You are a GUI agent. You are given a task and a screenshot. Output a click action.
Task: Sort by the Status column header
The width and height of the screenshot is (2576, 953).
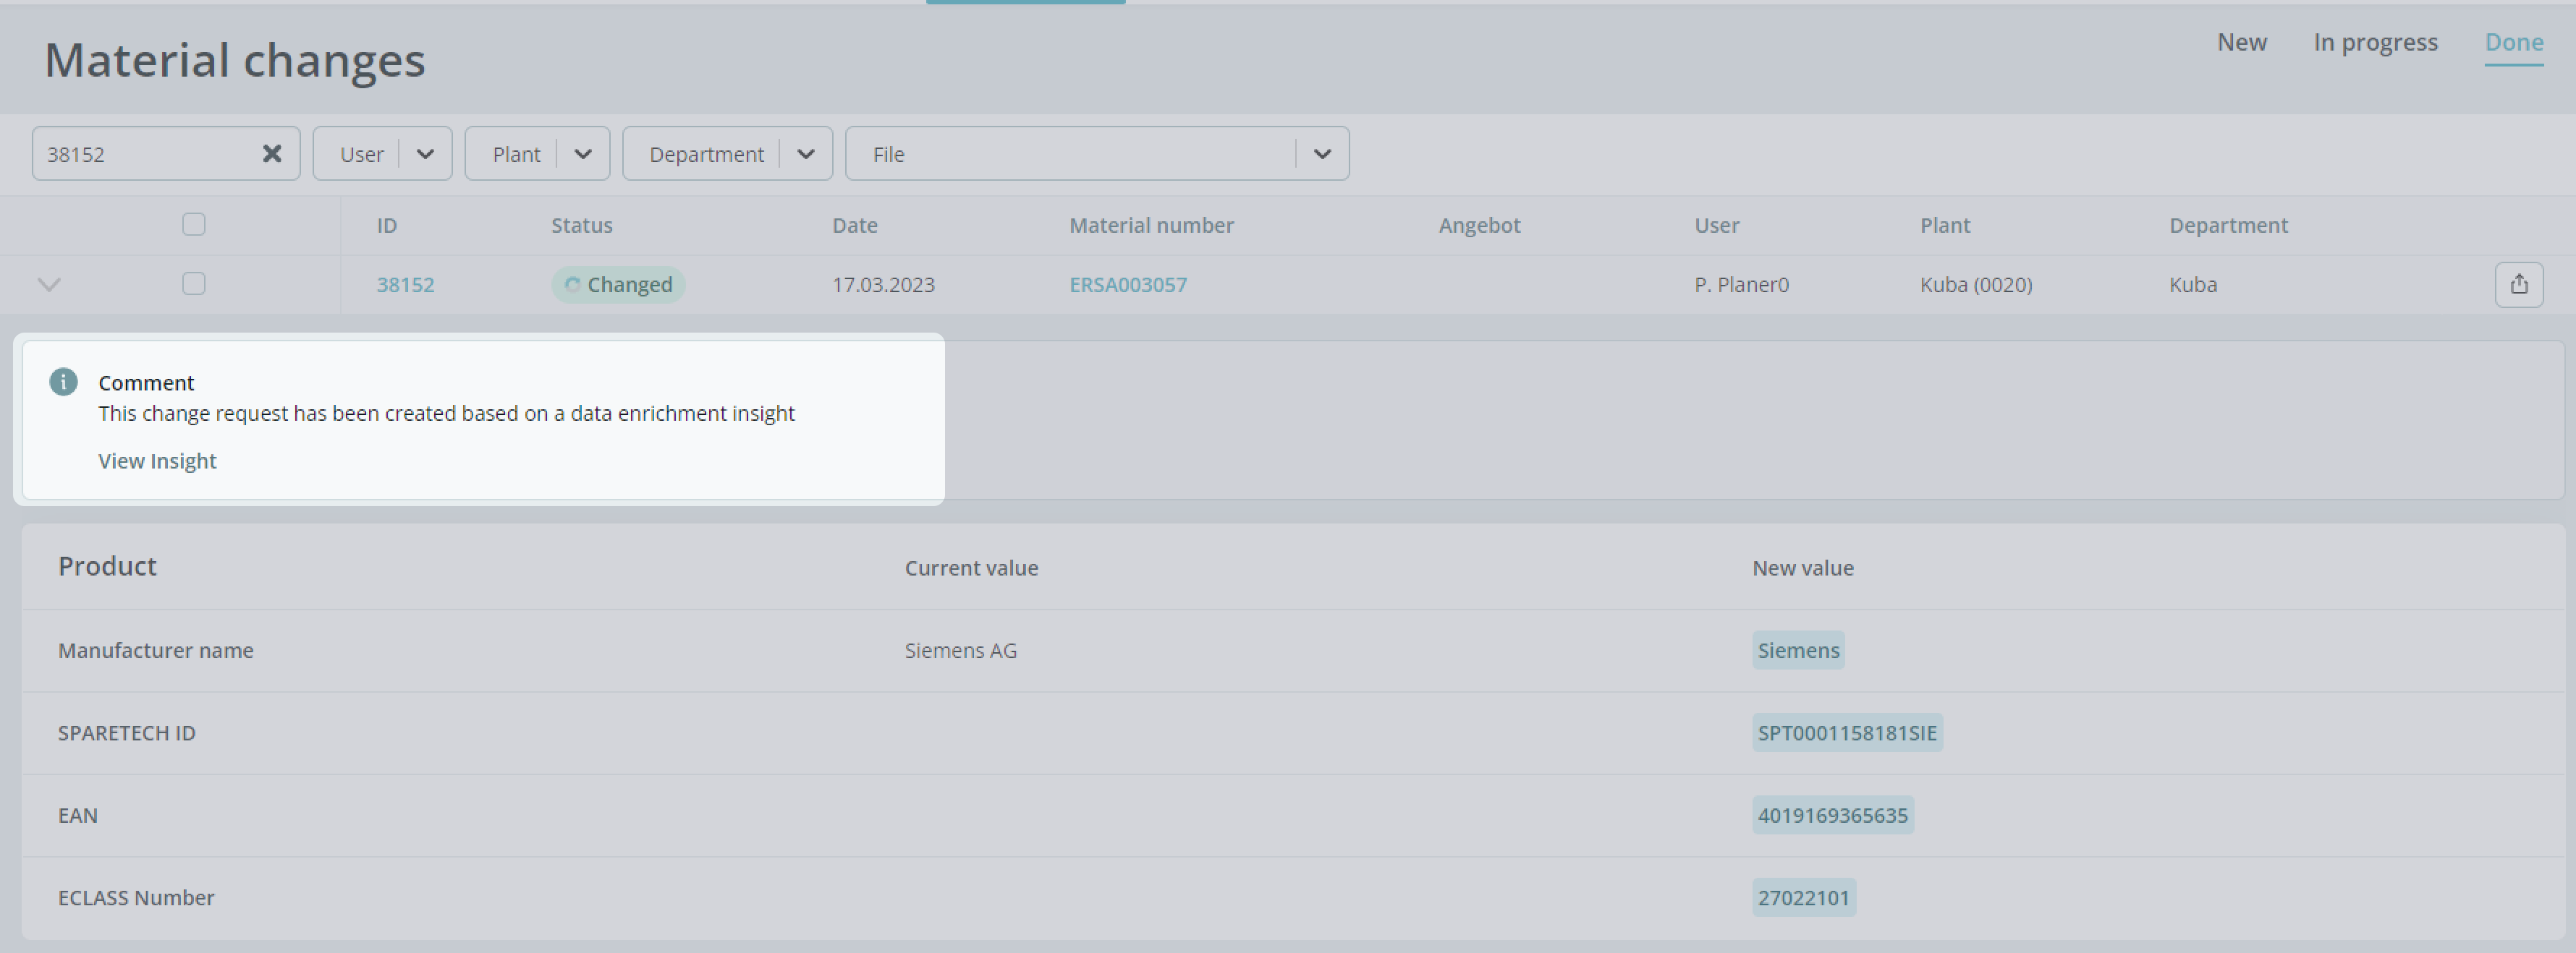tap(582, 226)
